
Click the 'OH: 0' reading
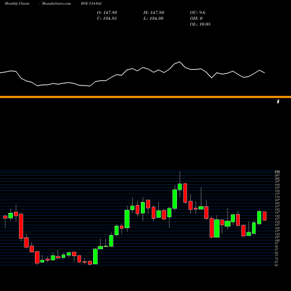point(196,19)
